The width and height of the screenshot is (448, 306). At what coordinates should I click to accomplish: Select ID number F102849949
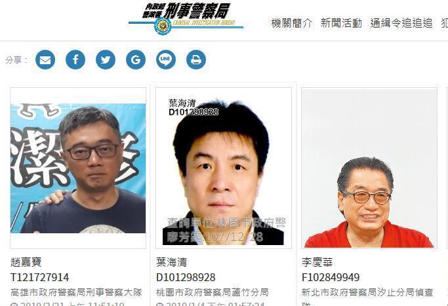pyautogui.click(x=331, y=277)
